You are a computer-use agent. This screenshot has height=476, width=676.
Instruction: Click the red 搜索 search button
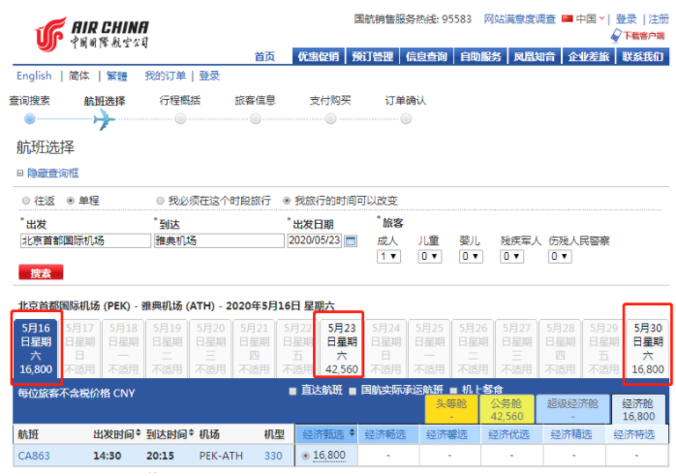coord(41,272)
